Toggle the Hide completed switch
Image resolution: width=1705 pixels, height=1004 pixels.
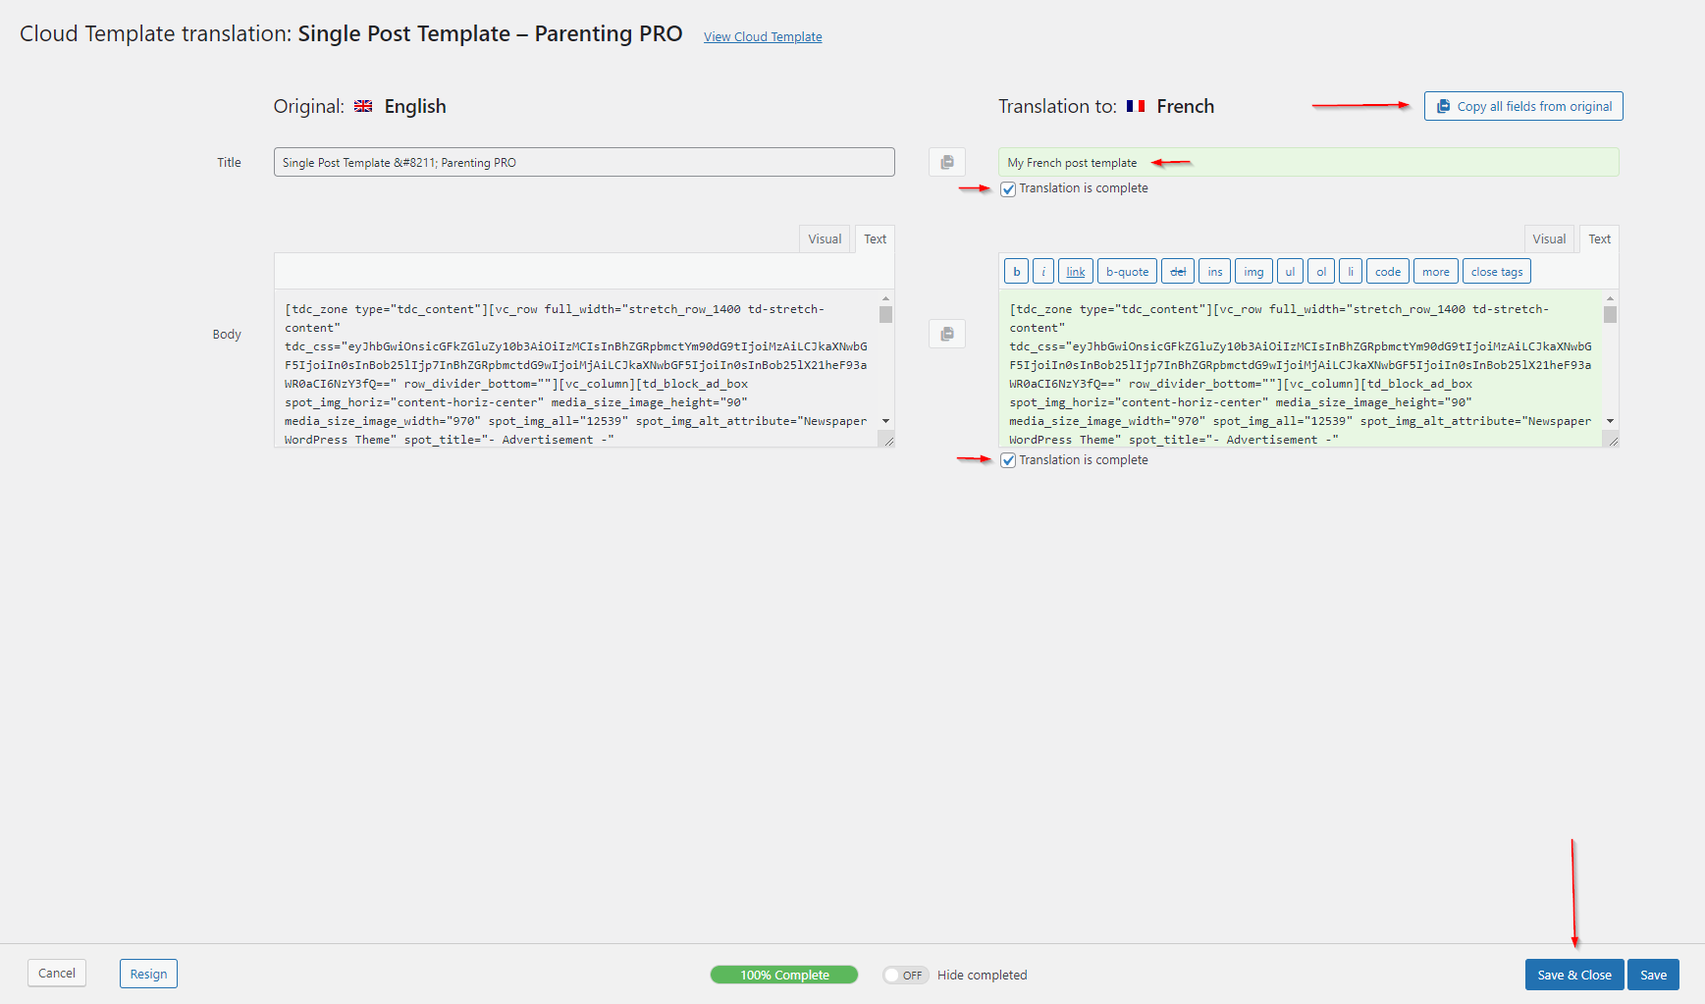pos(905,975)
